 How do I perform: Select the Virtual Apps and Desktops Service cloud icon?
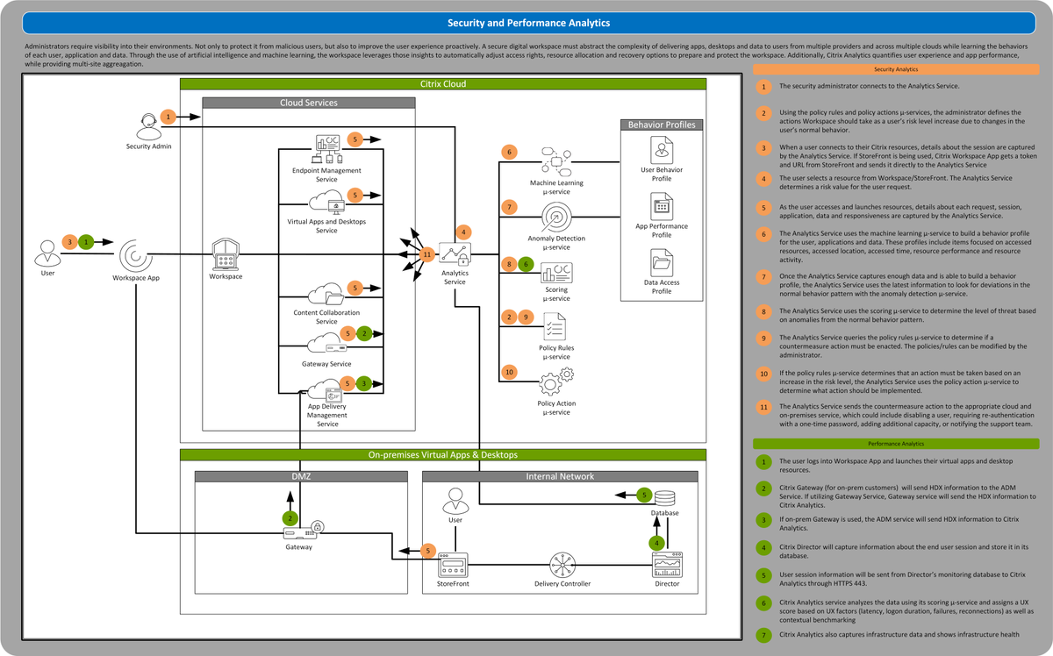[326, 202]
